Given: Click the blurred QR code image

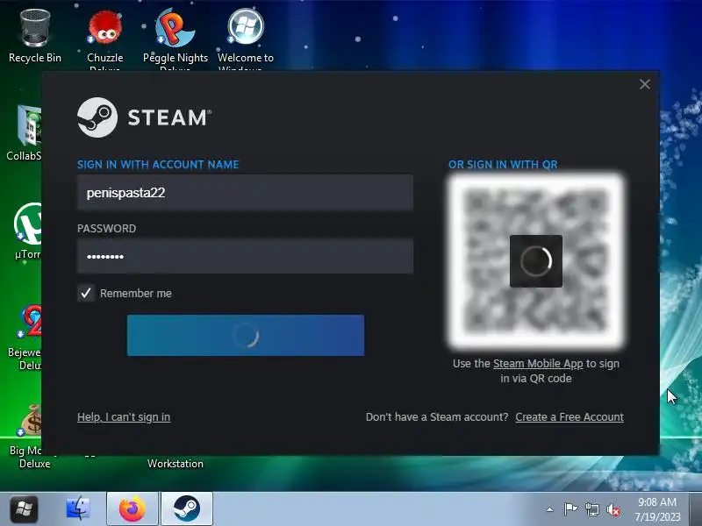Looking at the screenshot, I should pos(536,261).
